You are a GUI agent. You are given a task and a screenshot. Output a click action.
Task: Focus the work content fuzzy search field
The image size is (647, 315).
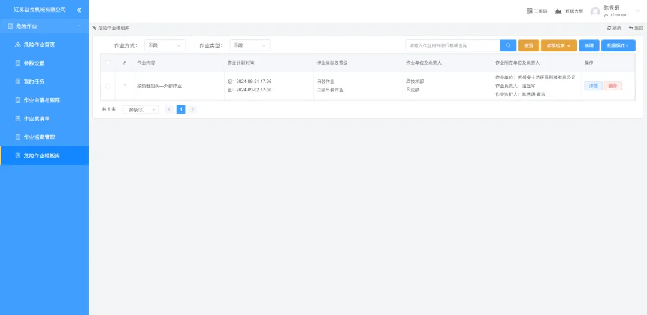pyautogui.click(x=453, y=45)
